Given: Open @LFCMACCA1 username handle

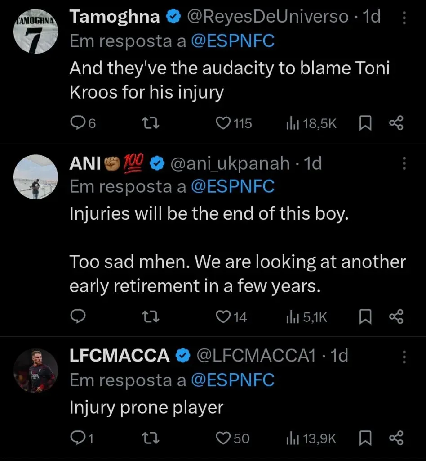Looking at the screenshot, I should 257,356.
